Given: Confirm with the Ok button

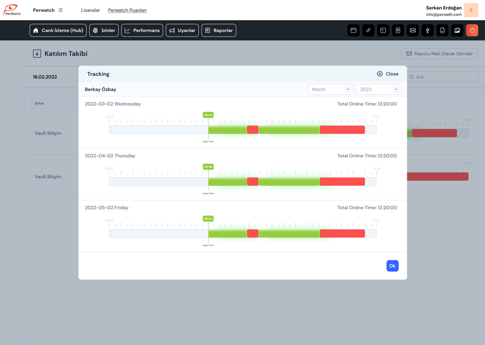Looking at the screenshot, I should tap(393, 266).
